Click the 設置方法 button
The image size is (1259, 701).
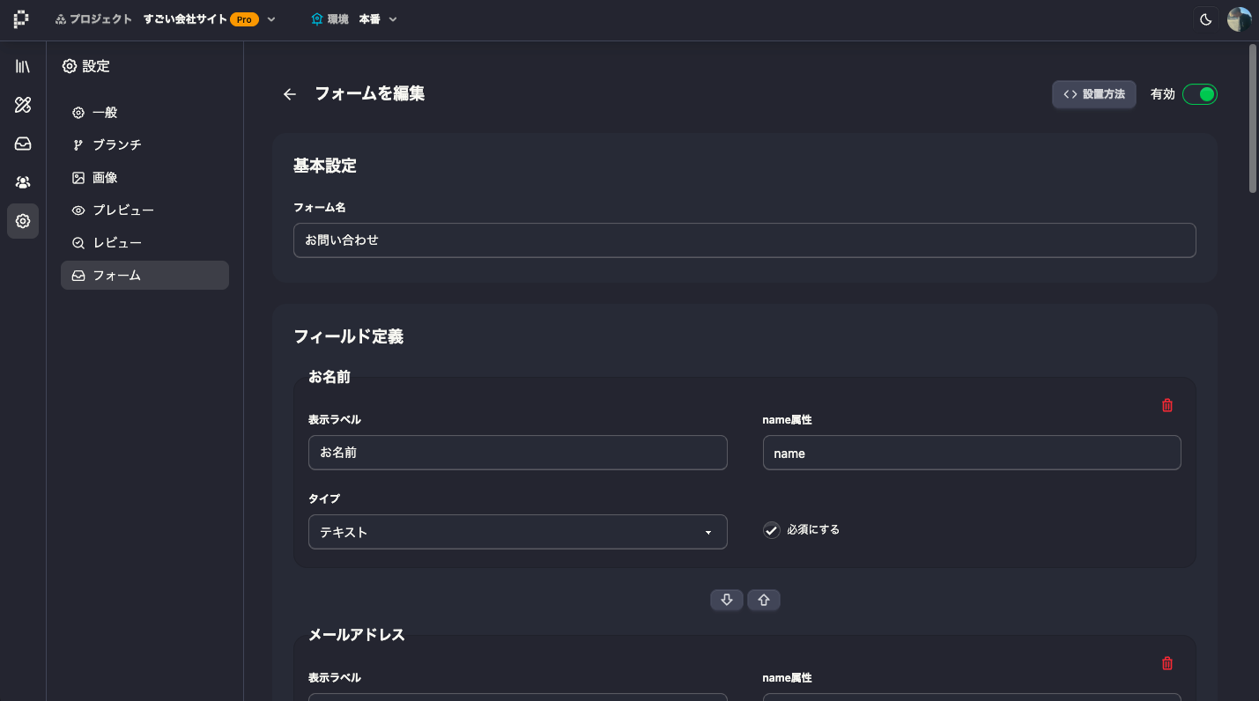[1094, 94]
